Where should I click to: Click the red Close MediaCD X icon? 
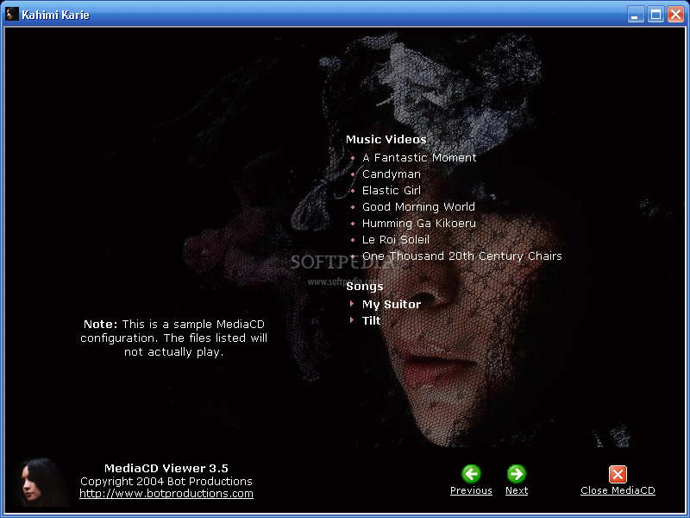pos(618,474)
